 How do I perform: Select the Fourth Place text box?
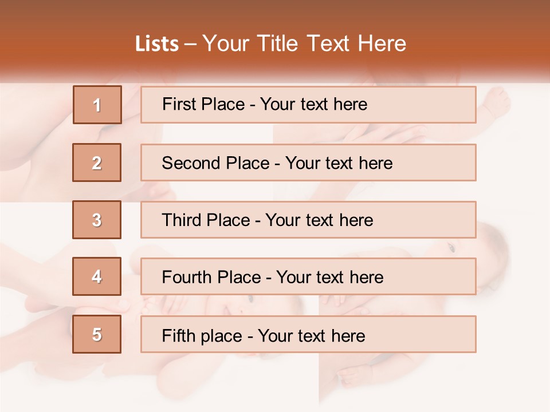click(x=308, y=277)
